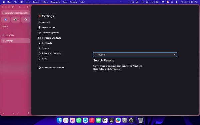This screenshot has height=125, width=200.
Task: Open the volume control in menu bar
Action: point(137,2)
